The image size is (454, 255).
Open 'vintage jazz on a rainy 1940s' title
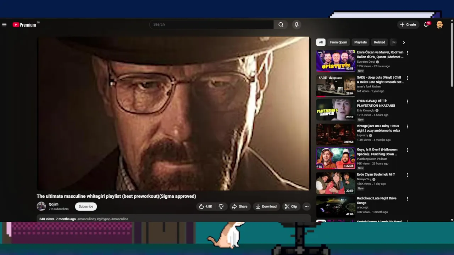[x=378, y=128]
